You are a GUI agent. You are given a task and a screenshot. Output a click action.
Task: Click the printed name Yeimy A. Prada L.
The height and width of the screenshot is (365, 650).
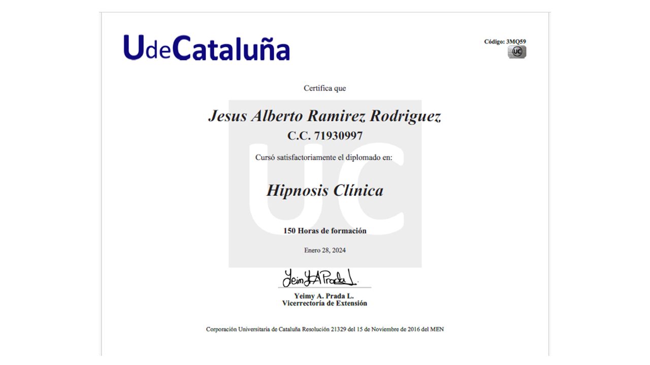[324, 296]
